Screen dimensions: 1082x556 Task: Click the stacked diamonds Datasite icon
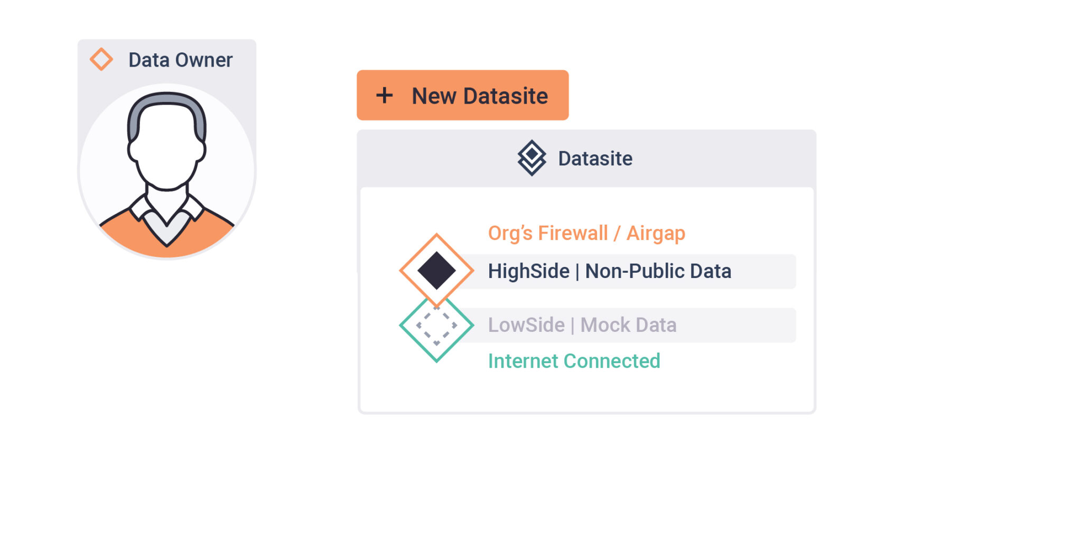pos(531,158)
